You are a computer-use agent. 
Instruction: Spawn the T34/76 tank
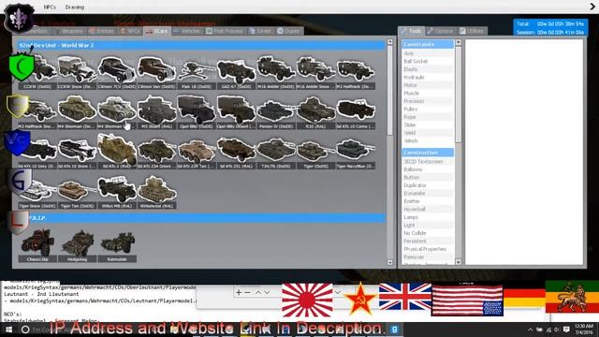[275, 152]
